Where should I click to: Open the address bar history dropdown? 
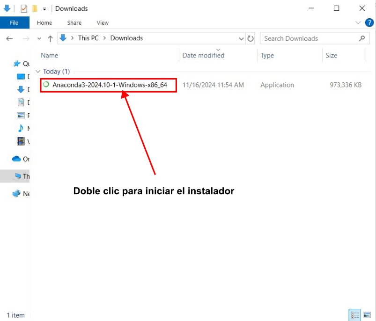[241, 38]
